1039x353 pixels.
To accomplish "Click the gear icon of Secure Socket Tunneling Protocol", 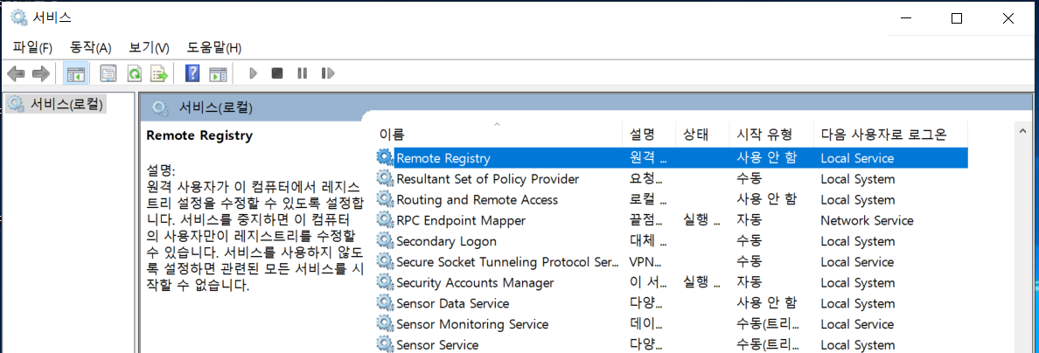I will tap(384, 261).
